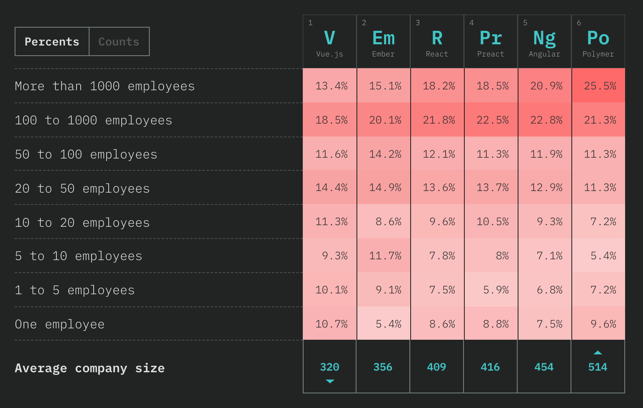The image size is (643, 408).
Task: Click the React average size 409
Action: 437,367
